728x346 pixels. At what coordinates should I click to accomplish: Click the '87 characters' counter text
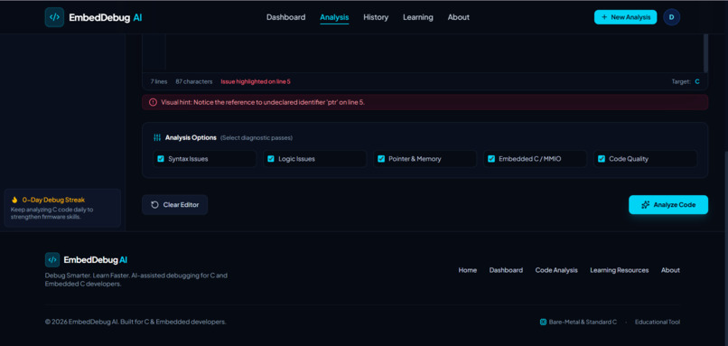coord(193,81)
